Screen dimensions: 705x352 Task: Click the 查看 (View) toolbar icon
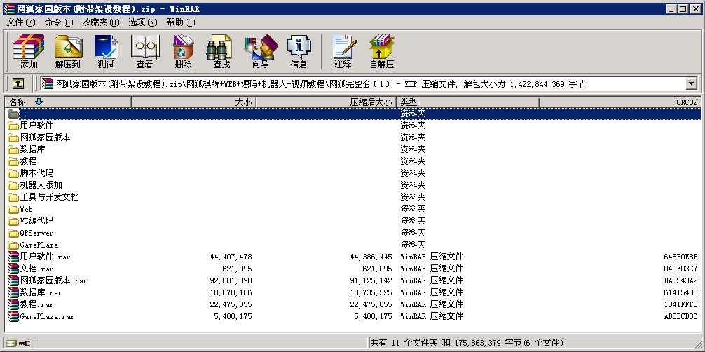[145, 46]
